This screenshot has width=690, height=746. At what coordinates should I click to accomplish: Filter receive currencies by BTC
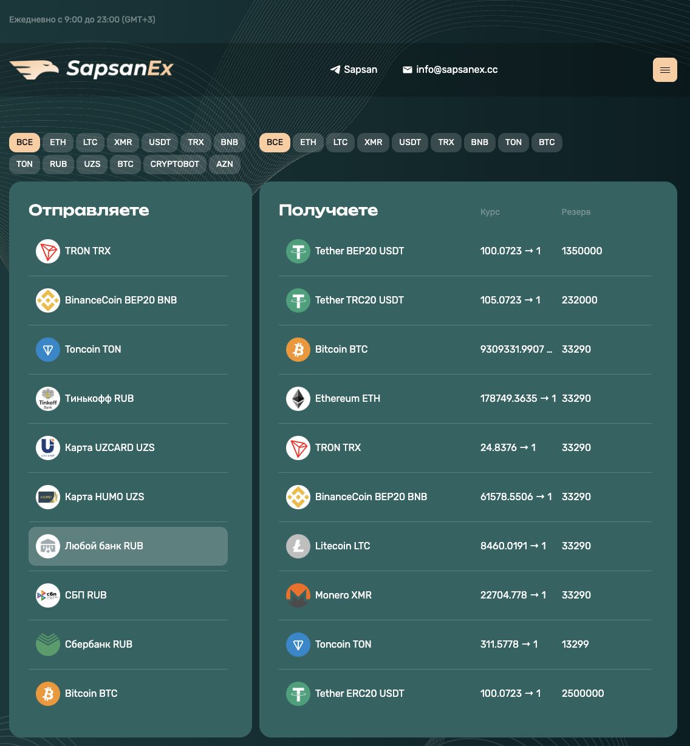[x=547, y=143]
